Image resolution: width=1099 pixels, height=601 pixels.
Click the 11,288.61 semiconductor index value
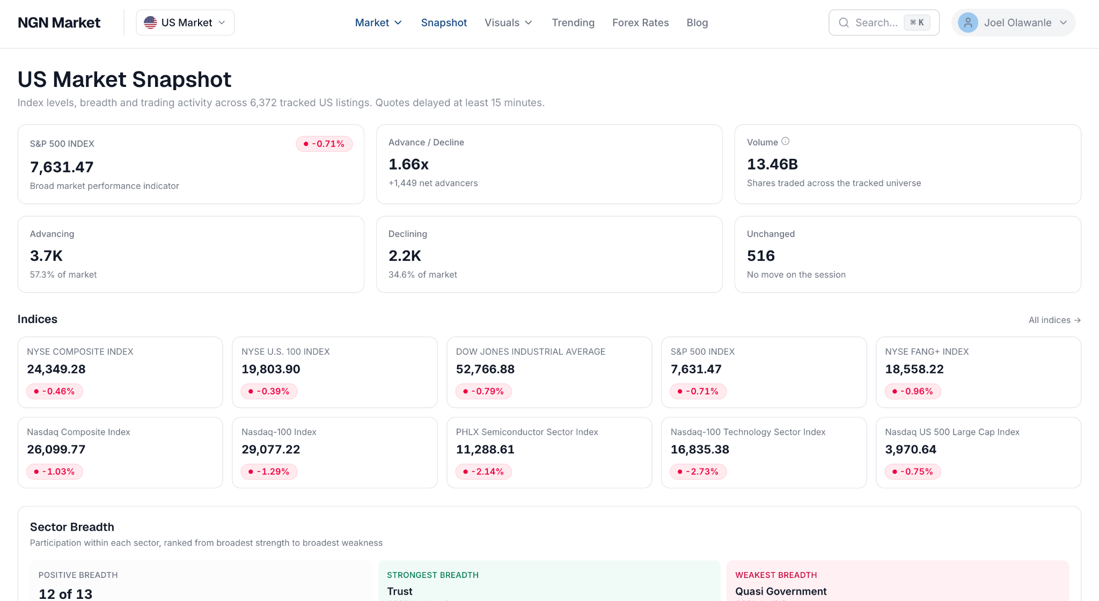[485, 450]
